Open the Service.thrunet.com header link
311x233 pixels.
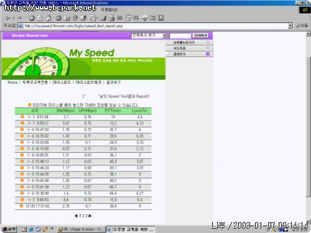[30, 35]
